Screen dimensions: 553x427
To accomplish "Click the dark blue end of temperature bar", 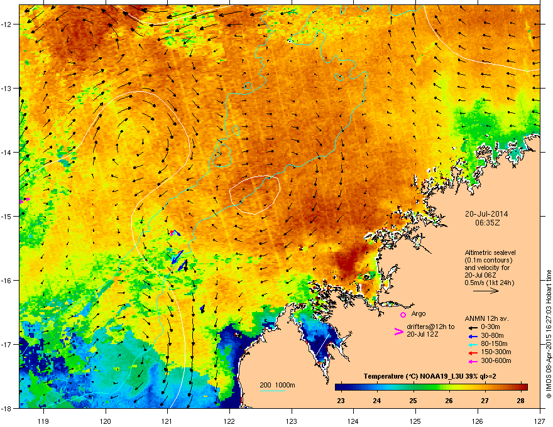I will point(341,387).
